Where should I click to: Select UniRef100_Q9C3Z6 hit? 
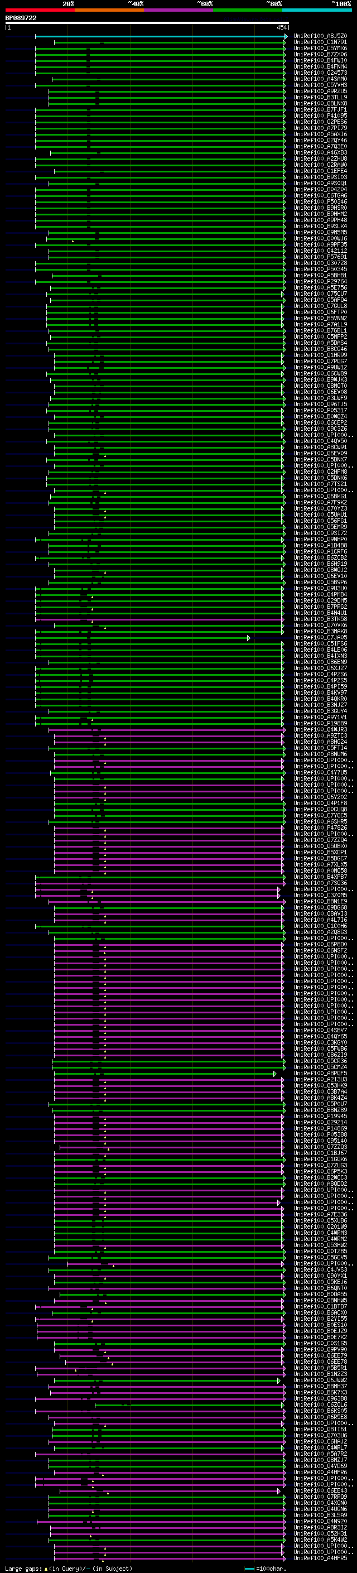[x=320, y=429]
